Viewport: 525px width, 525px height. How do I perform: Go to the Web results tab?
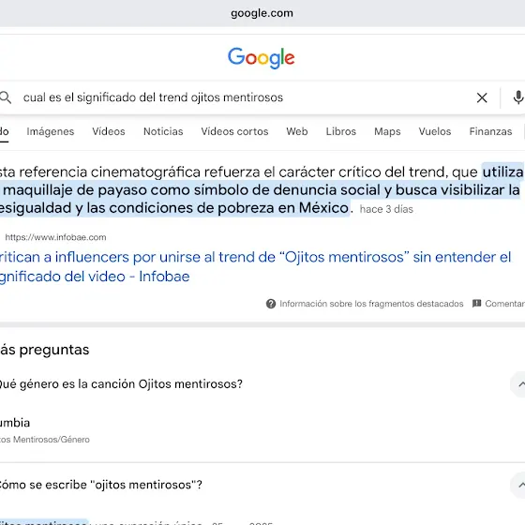297,131
